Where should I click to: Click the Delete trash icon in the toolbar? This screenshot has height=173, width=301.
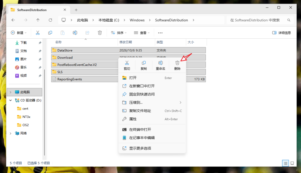point(100,33)
